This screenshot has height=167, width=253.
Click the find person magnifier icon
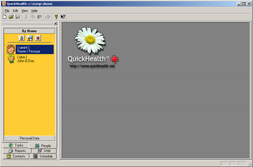pyautogui.click(x=30, y=38)
